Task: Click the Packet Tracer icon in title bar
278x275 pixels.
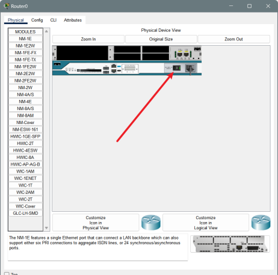Action: [x=7, y=6]
